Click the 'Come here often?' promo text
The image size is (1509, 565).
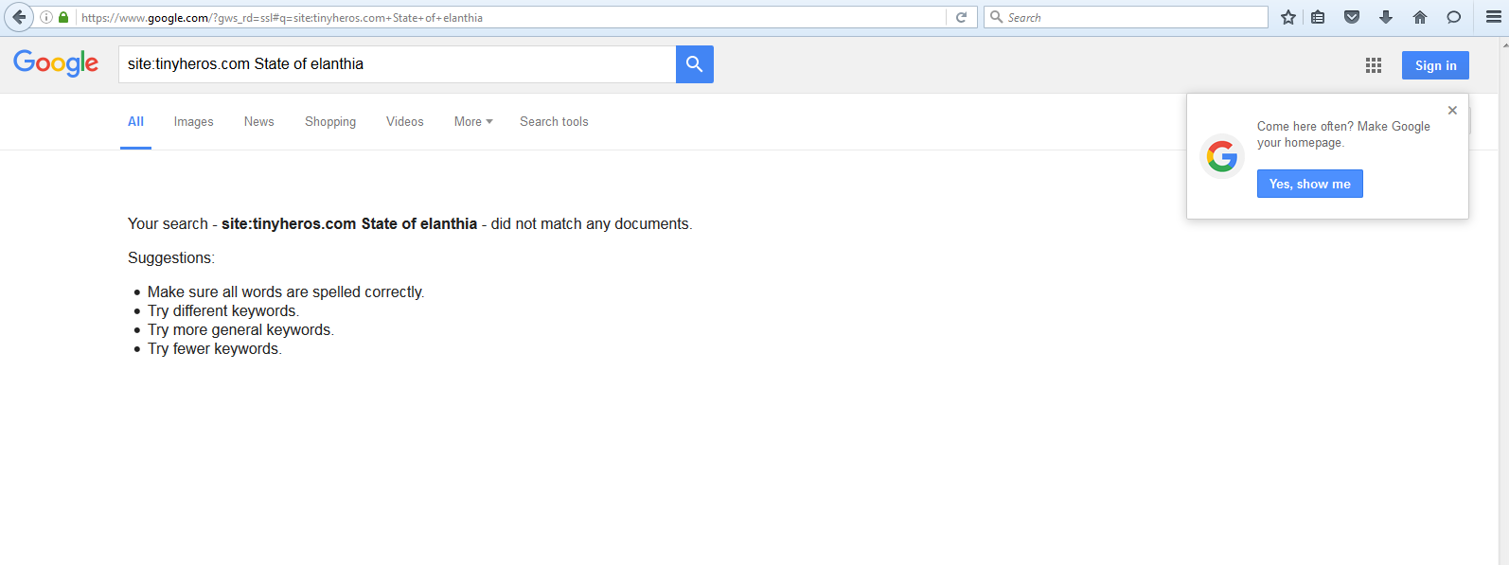(1343, 134)
